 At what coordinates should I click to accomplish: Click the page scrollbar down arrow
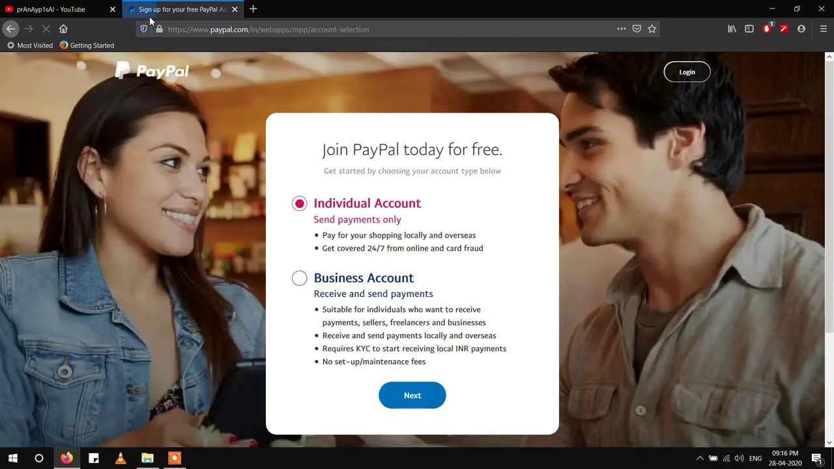tap(829, 443)
